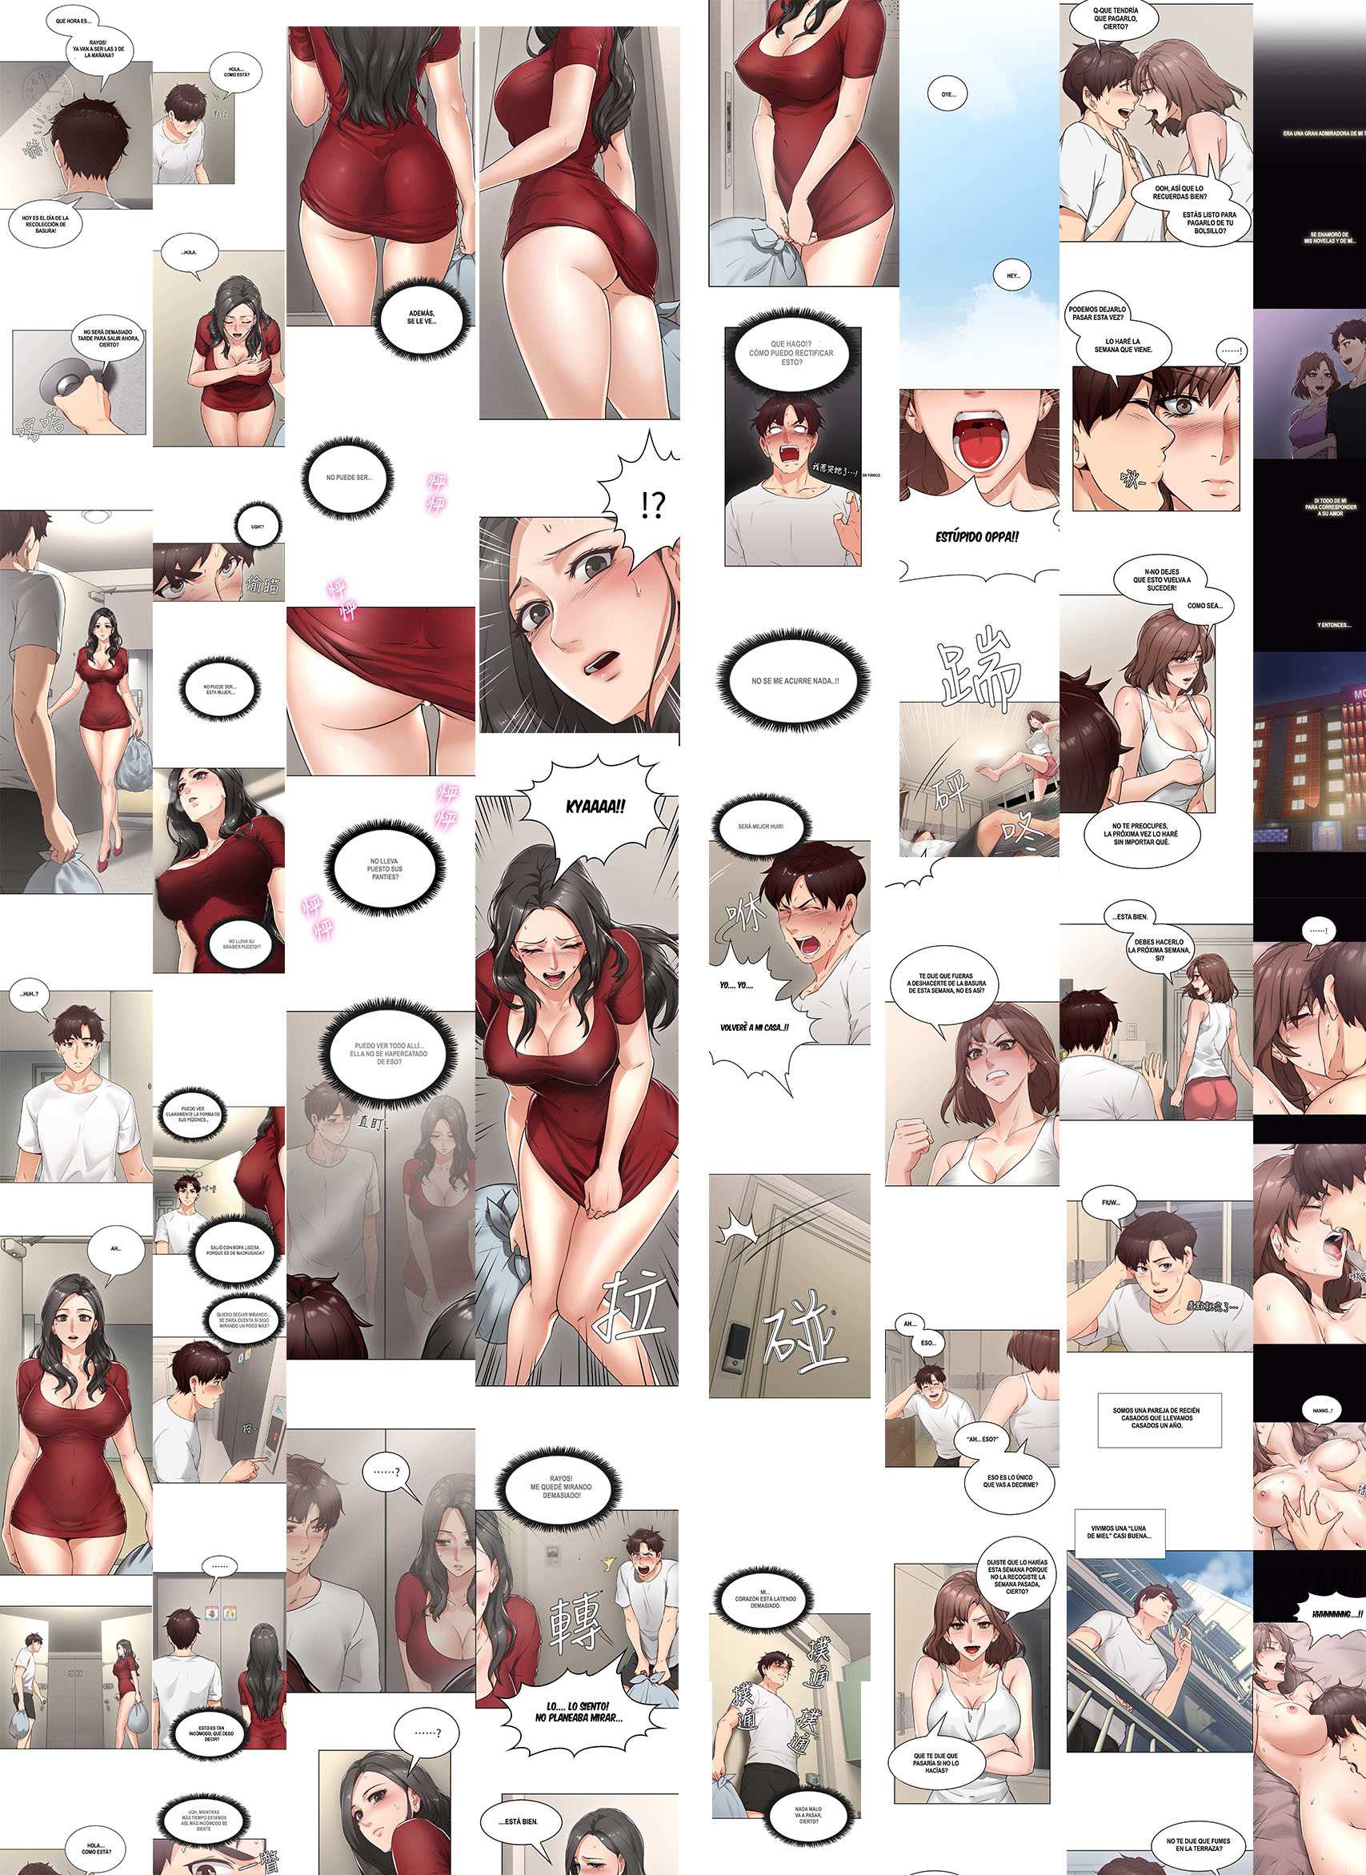This screenshot has height=1875, width=1366.
Task: Select the "OYE..." bubble in the sky panel
Action: point(948,94)
